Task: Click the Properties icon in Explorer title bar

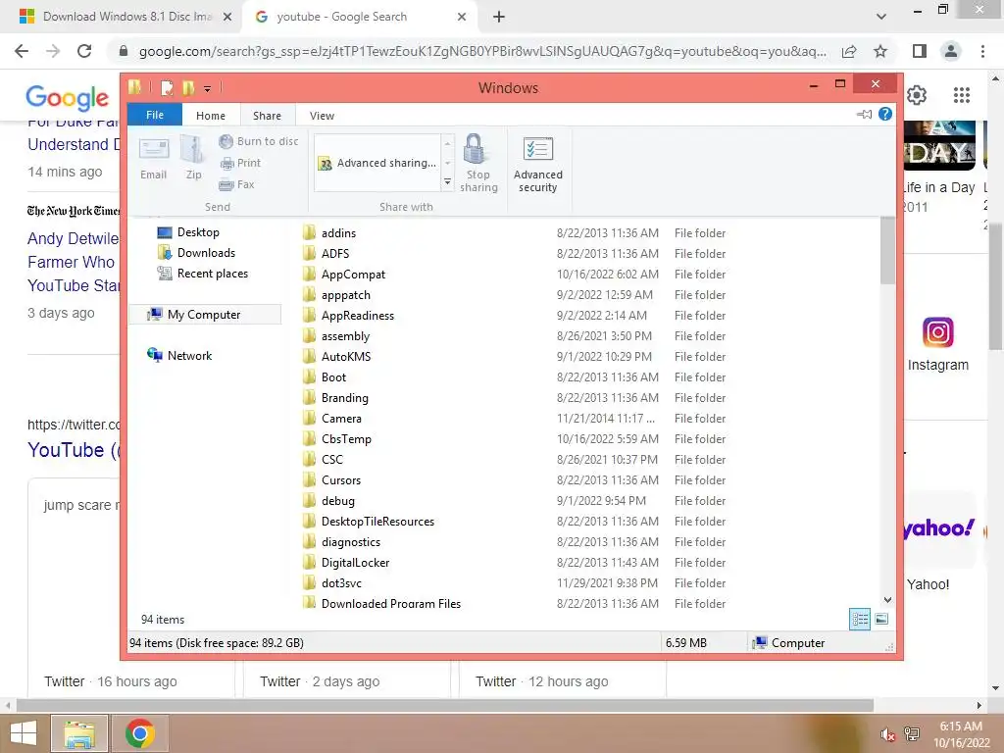Action: coord(167,87)
